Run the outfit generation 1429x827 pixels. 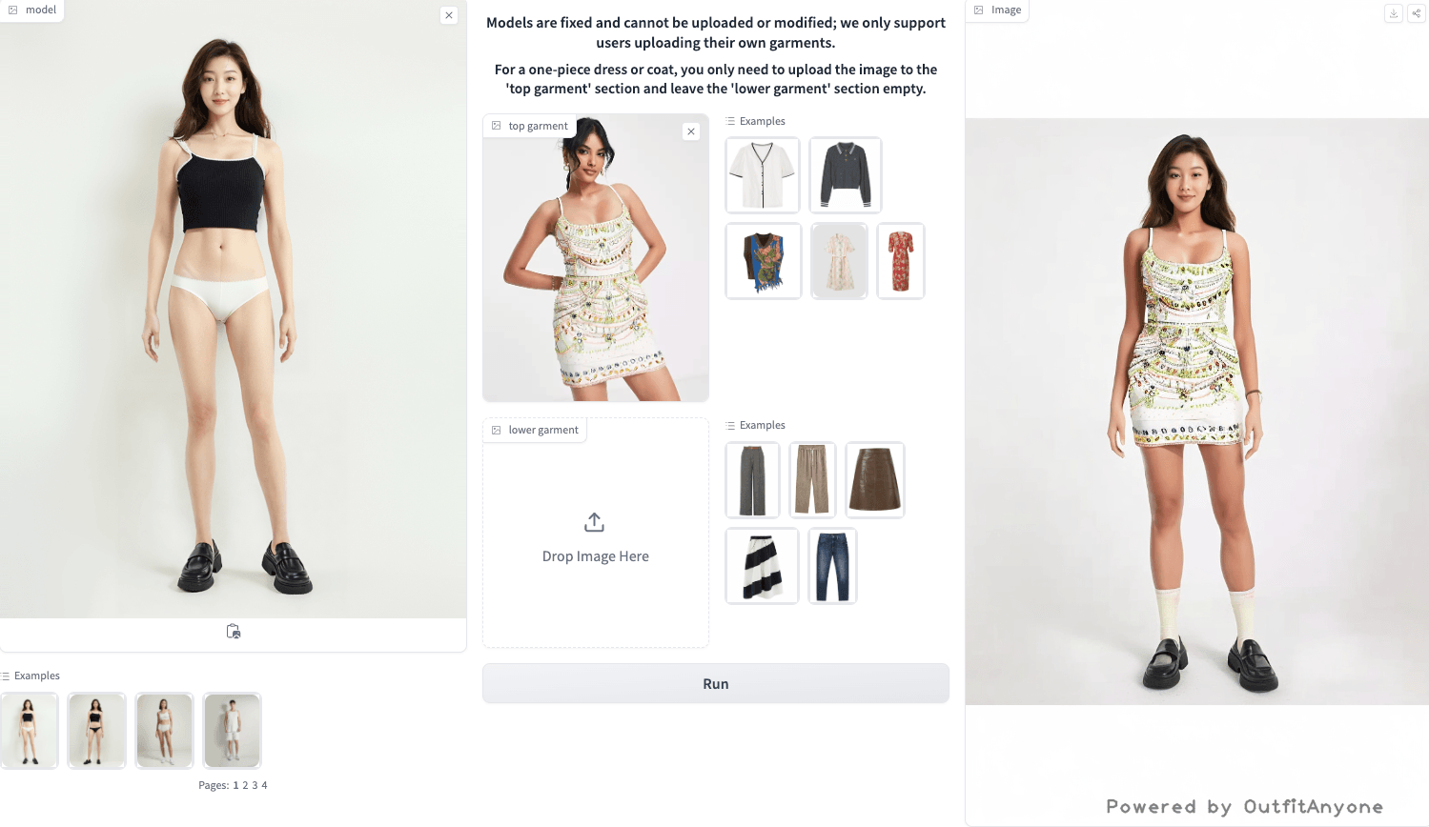pos(716,684)
